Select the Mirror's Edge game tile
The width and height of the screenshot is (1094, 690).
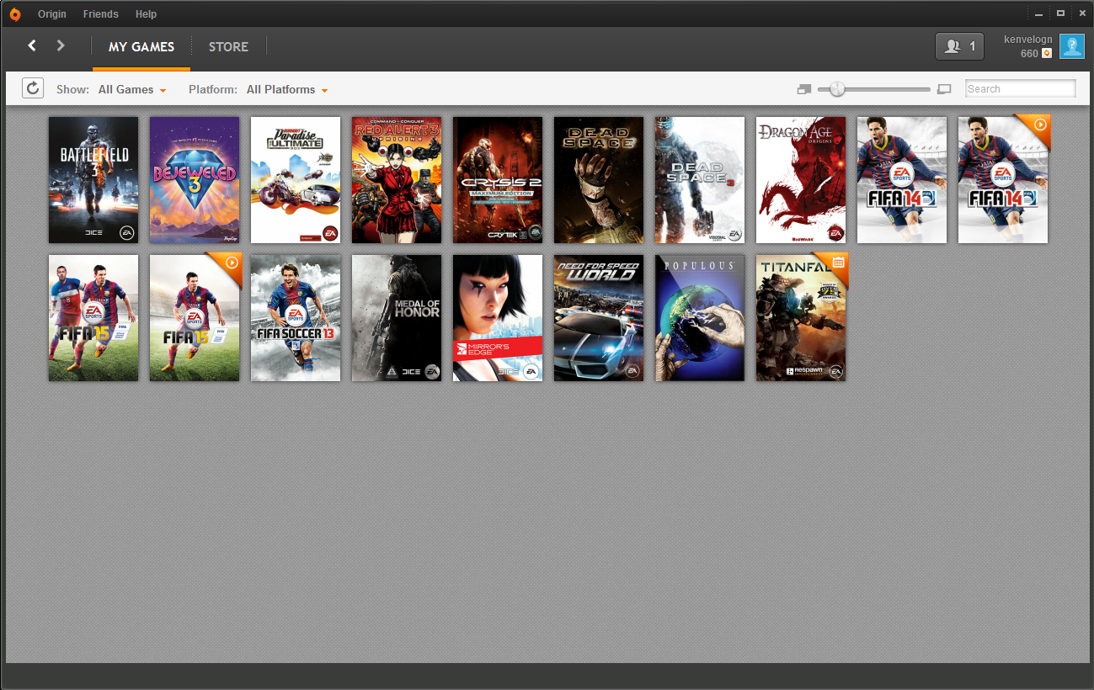pos(498,318)
